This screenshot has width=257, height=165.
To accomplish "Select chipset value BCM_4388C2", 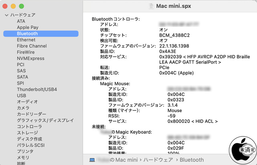I will pos(174,35).
